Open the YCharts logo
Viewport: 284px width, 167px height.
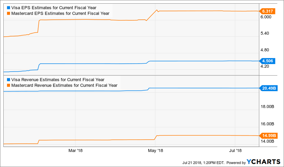pos(264,162)
